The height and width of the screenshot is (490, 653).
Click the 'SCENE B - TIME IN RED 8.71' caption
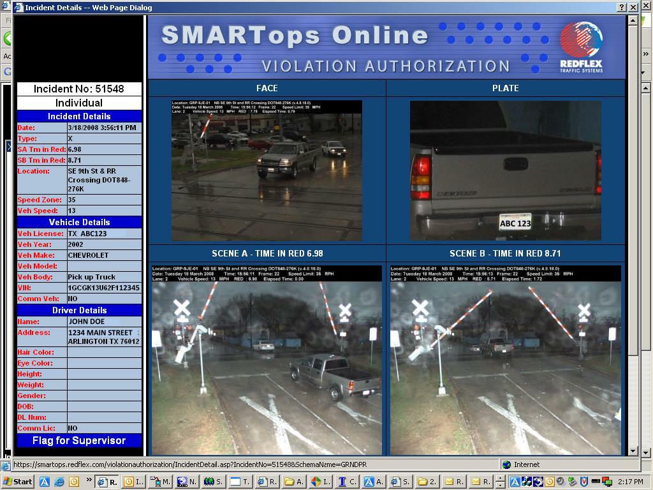(505, 253)
